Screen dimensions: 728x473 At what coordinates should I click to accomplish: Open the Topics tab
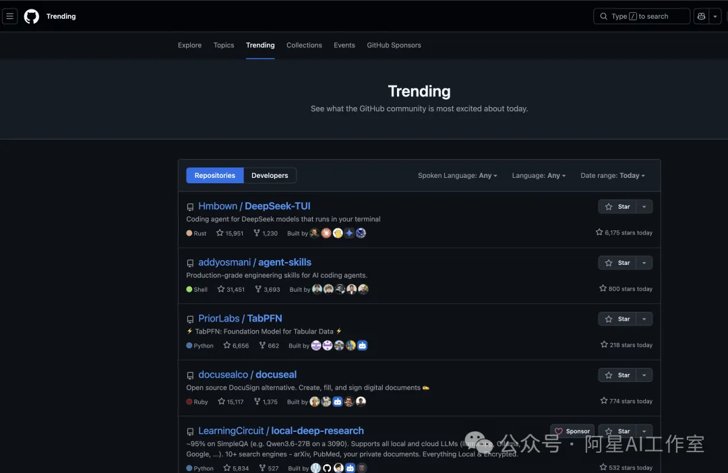[x=224, y=45]
